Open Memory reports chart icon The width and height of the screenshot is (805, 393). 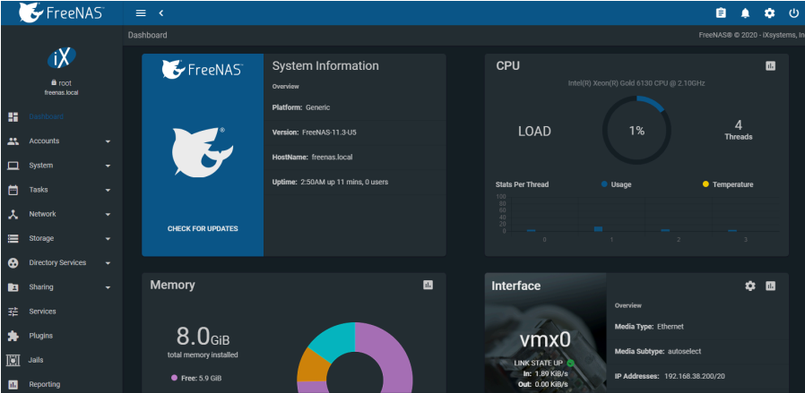pyautogui.click(x=428, y=285)
